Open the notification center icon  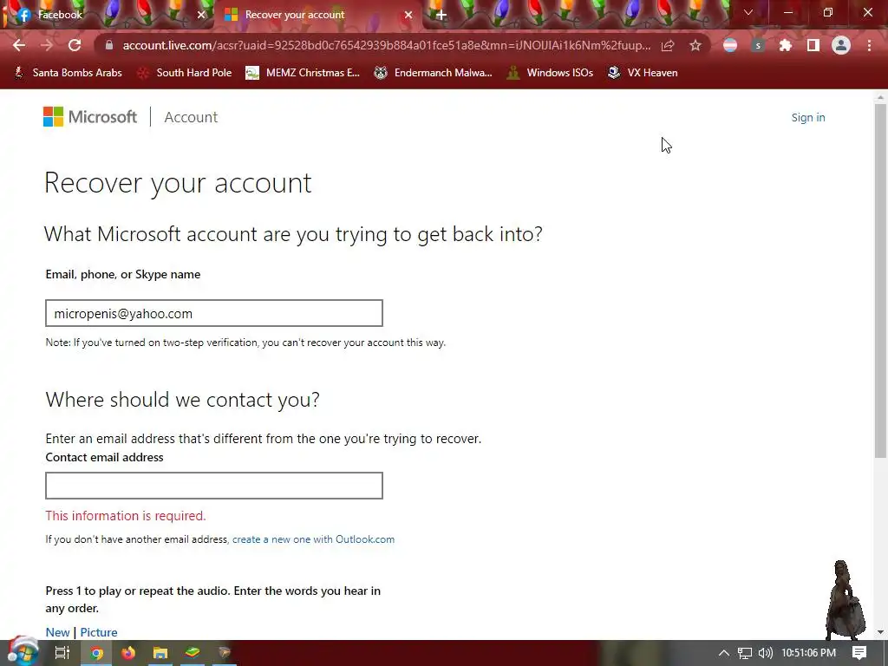(x=859, y=653)
